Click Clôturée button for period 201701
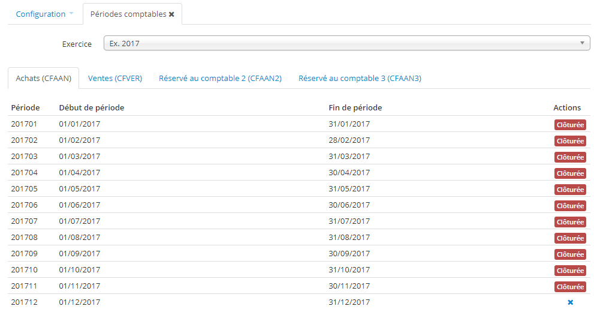Viewport: 594px width, 312px height. 570,125
